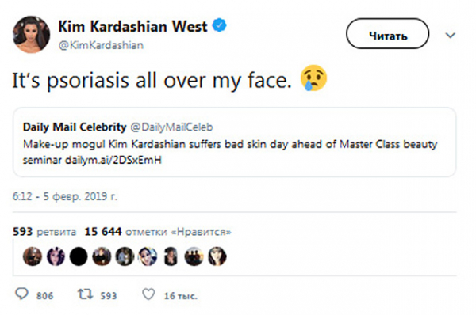View the 593 ретвита list
Viewport: 476px width, 315px height.
pos(44,232)
